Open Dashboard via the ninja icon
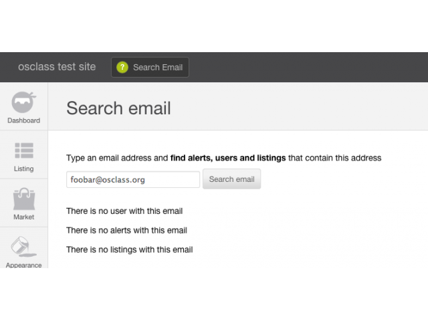428x321 pixels. click(24, 102)
